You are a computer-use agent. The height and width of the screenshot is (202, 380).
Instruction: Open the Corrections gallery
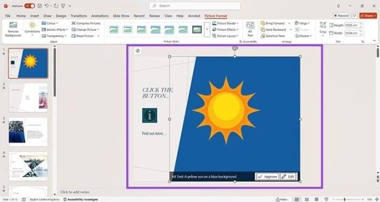(x=32, y=29)
